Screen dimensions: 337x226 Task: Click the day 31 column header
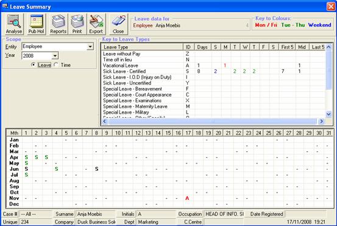click(329, 133)
